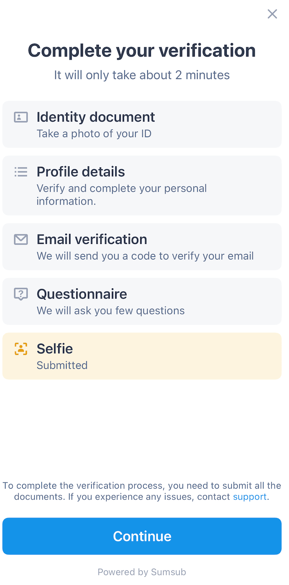Tap the 'Verify and complete your personal information' text

point(121,194)
